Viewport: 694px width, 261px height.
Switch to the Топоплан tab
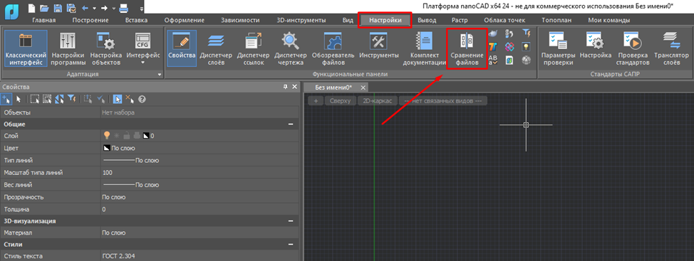click(556, 21)
